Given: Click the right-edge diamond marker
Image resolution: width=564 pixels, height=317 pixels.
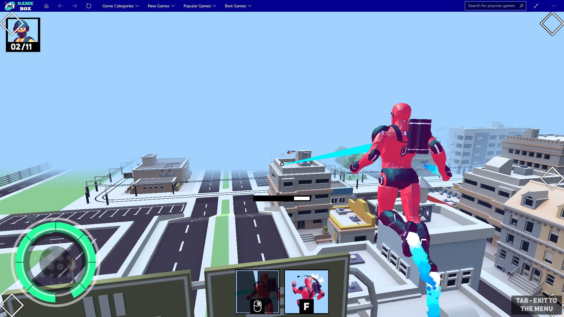Looking at the screenshot, I should coord(552,178).
